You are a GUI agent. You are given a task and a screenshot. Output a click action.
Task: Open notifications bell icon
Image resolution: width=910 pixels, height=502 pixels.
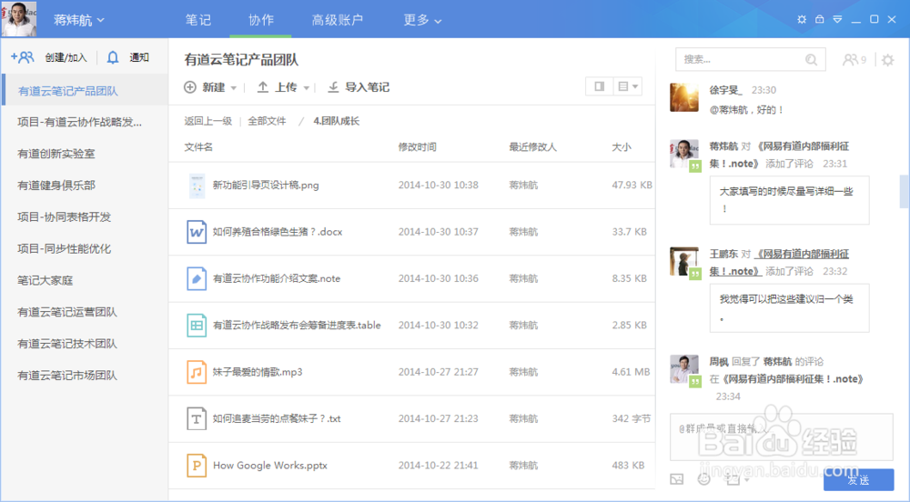click(x=113, y=56)
